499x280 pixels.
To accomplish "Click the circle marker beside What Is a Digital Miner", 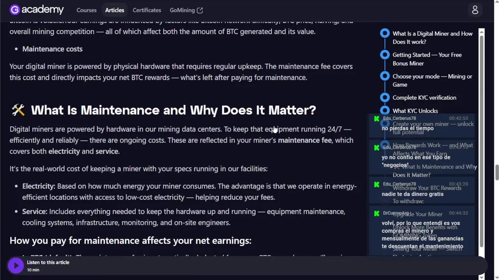I will click(385, 33).
